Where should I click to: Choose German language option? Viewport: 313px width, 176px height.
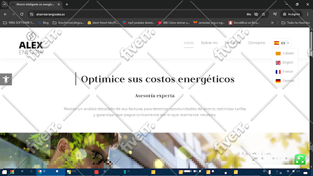coord(285,81)
